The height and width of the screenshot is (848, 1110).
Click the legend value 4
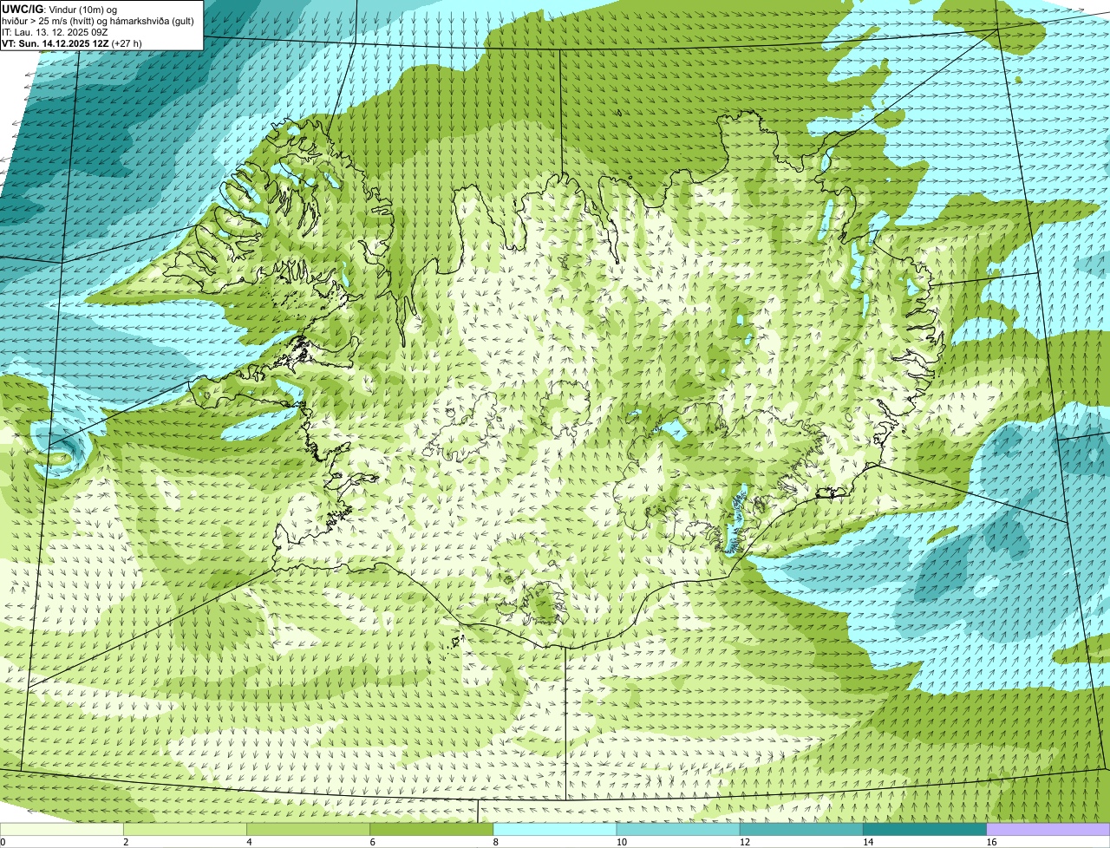pos(249,842)
